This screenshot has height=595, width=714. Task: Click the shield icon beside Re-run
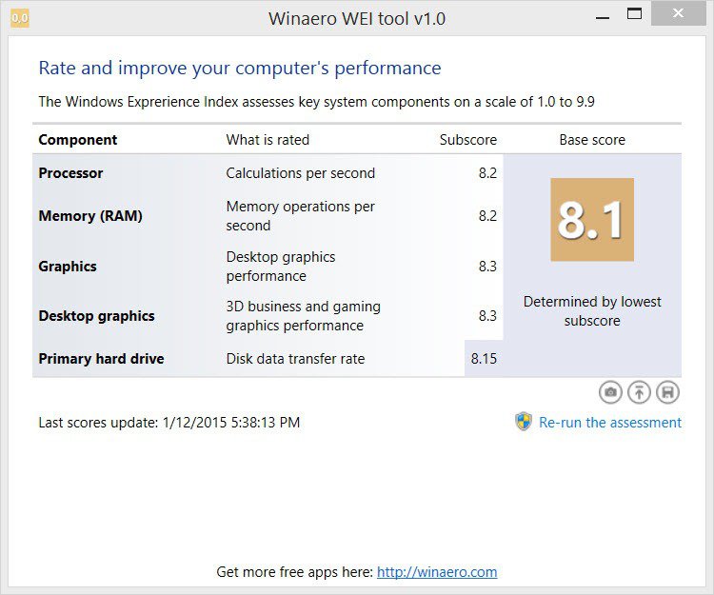pos(524,422)
